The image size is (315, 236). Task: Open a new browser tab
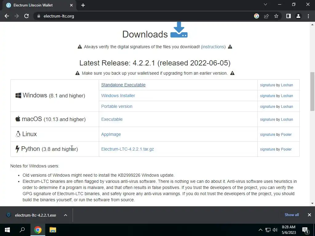click(83, 5)
